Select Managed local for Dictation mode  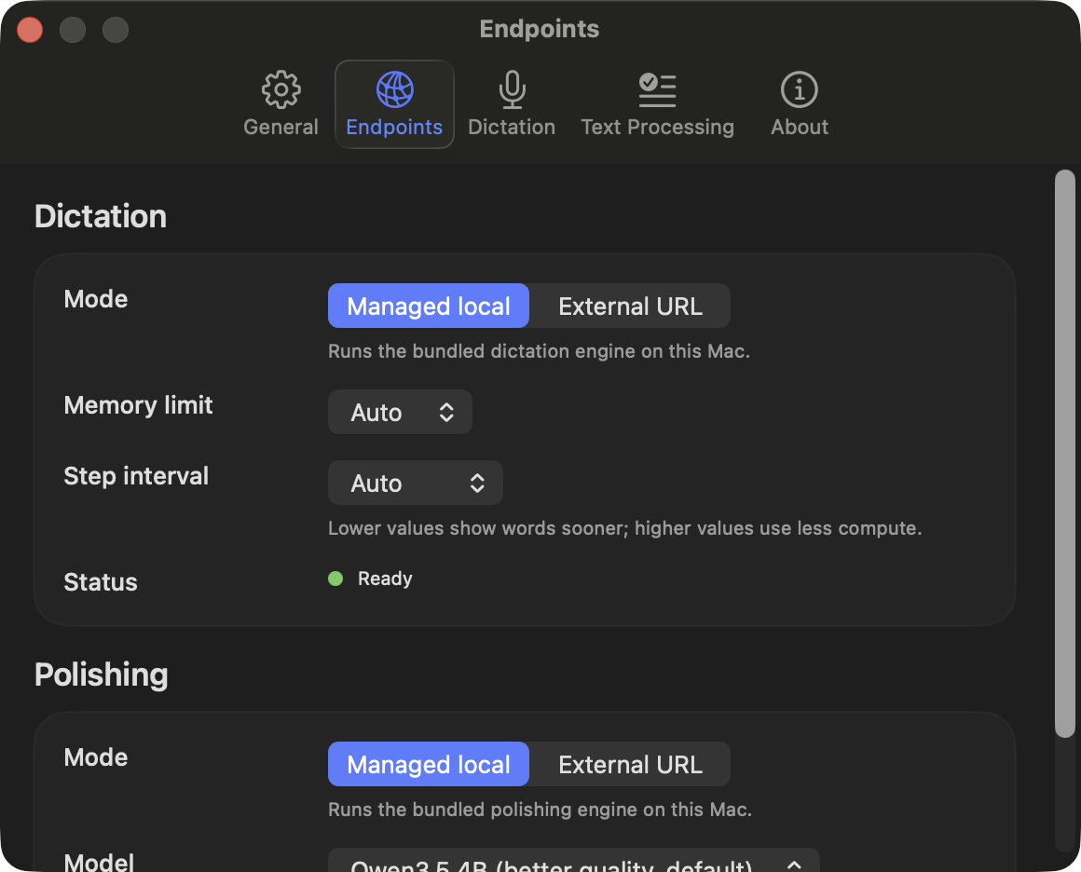pos(428,306)
